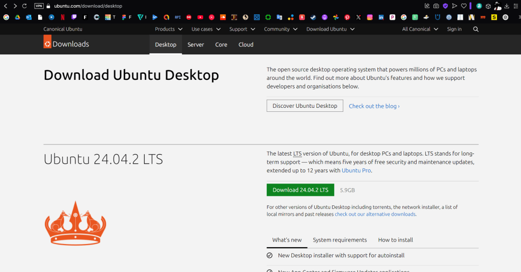Follow the Check out the blog link
The image size is (521, 272).
pos(374,106)
